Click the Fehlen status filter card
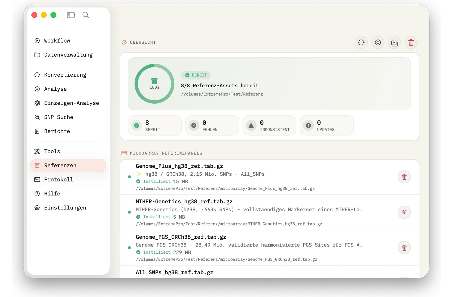This screenshot has width=453, height=297. click(212, 125)
